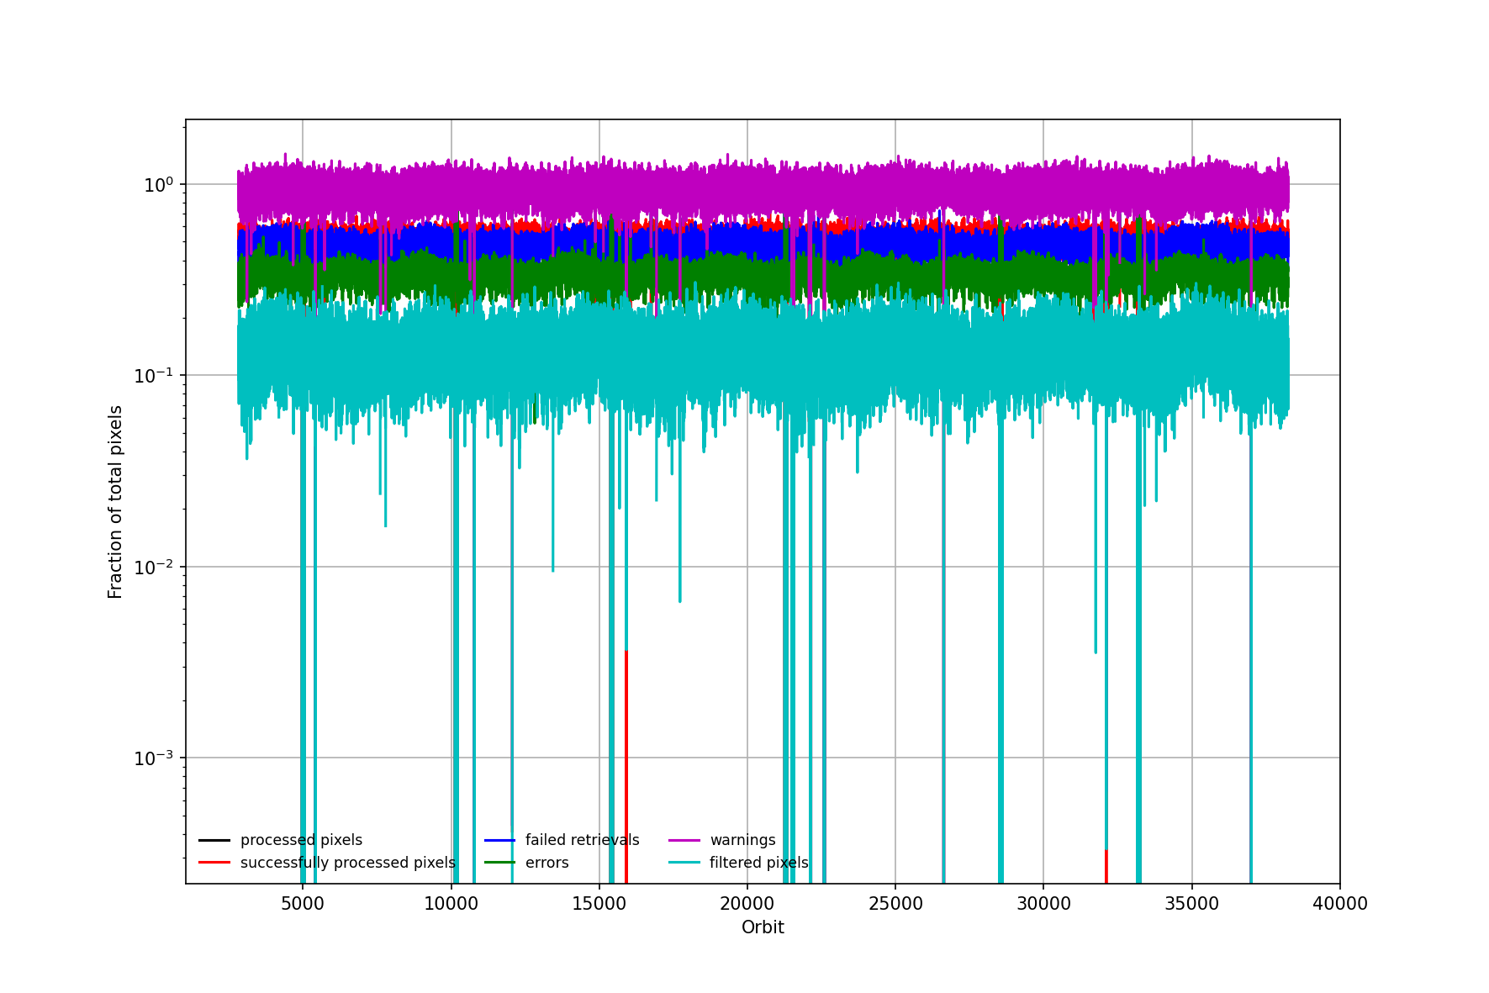The width and height of the screenshot is (1489, 993).
Task: Click the green errors legend line
Action: coord(499,863)
